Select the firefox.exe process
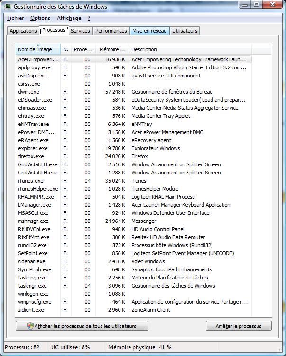This screenshot has width=286, height=356. [x=134, y=156]
